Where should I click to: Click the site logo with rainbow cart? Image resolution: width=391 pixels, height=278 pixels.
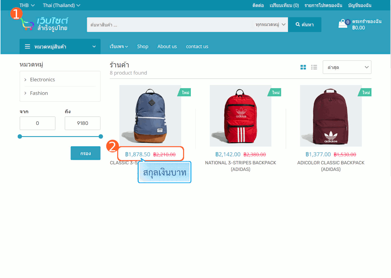click(44, 24)
